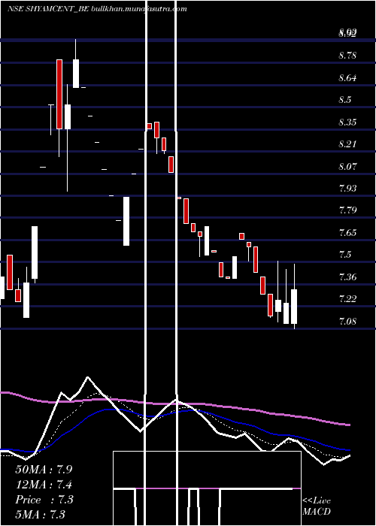
Task: Click the 7.65 price axis label
Action: coord(347,232)
